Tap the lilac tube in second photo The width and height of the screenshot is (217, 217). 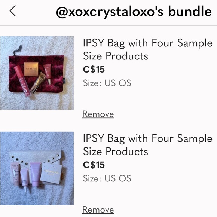tap(36, 174)
